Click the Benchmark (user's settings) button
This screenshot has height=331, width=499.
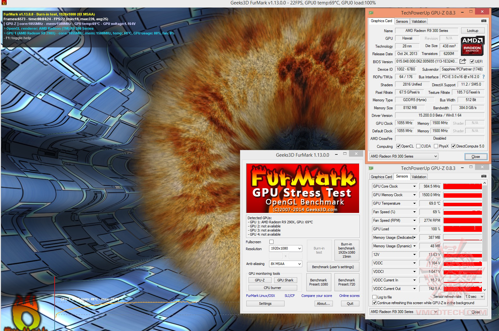(333, 267)
